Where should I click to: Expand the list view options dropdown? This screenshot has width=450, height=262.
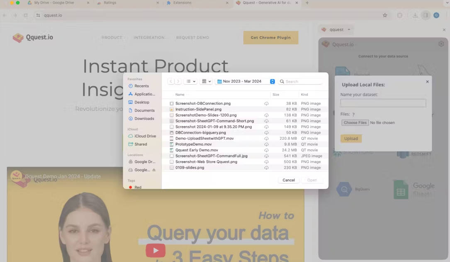coord(190,82)
